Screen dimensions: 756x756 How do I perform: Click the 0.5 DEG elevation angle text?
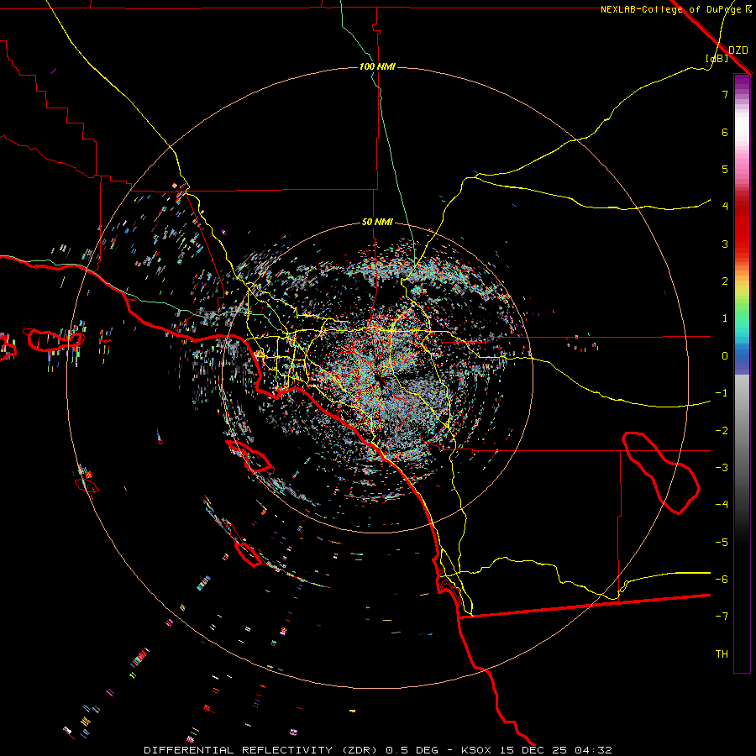[x=412, y=750]
